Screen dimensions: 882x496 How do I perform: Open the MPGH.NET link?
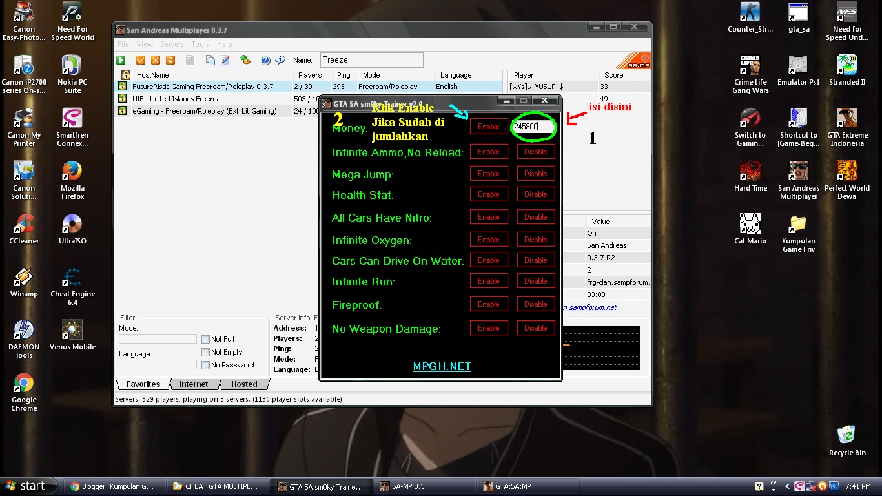tap(442, 366)
